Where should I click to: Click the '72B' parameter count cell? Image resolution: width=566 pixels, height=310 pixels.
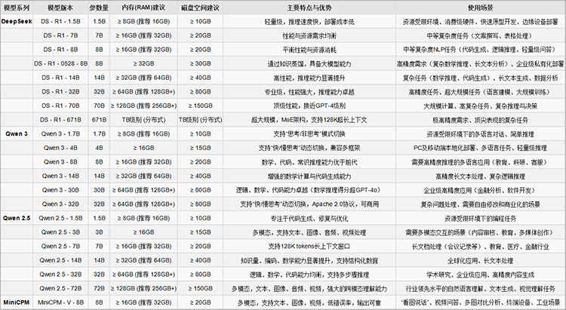point(99,289)
